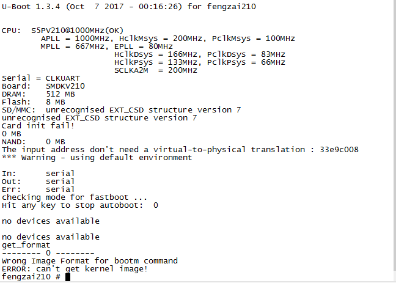The width and height of the screenshot is (396, 283).
Task: Click the address value 33e9c008
Action: coord(339,150)
